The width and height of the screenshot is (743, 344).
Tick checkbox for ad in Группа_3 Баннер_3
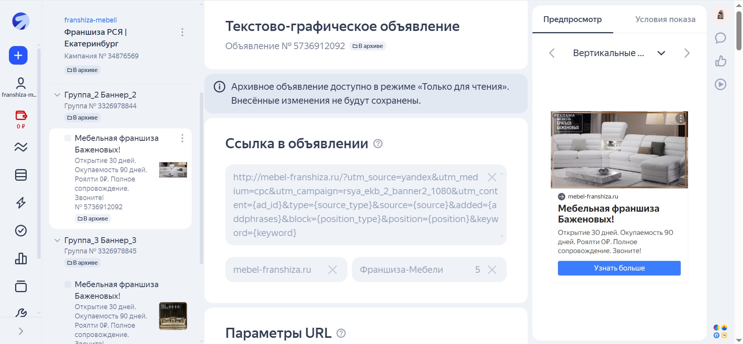tap(68, 284)
